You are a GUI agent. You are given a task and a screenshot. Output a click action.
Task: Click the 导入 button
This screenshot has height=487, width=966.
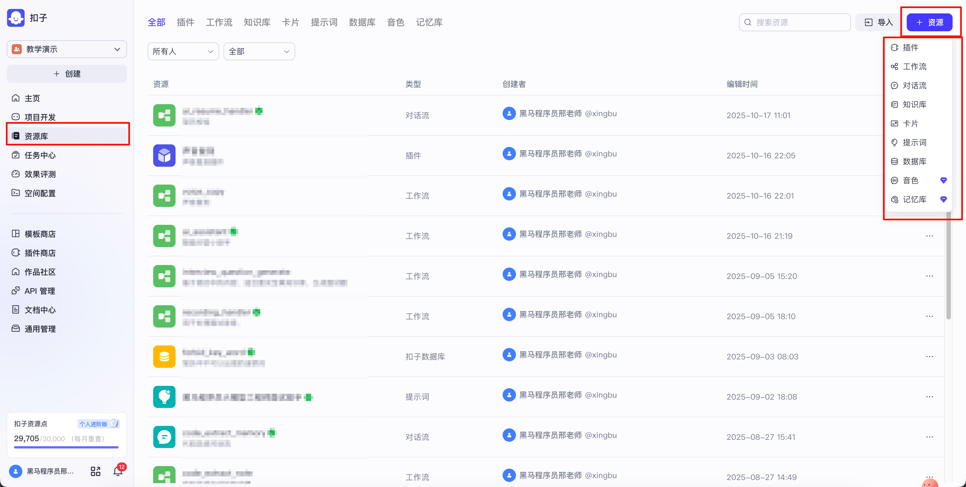878,22
